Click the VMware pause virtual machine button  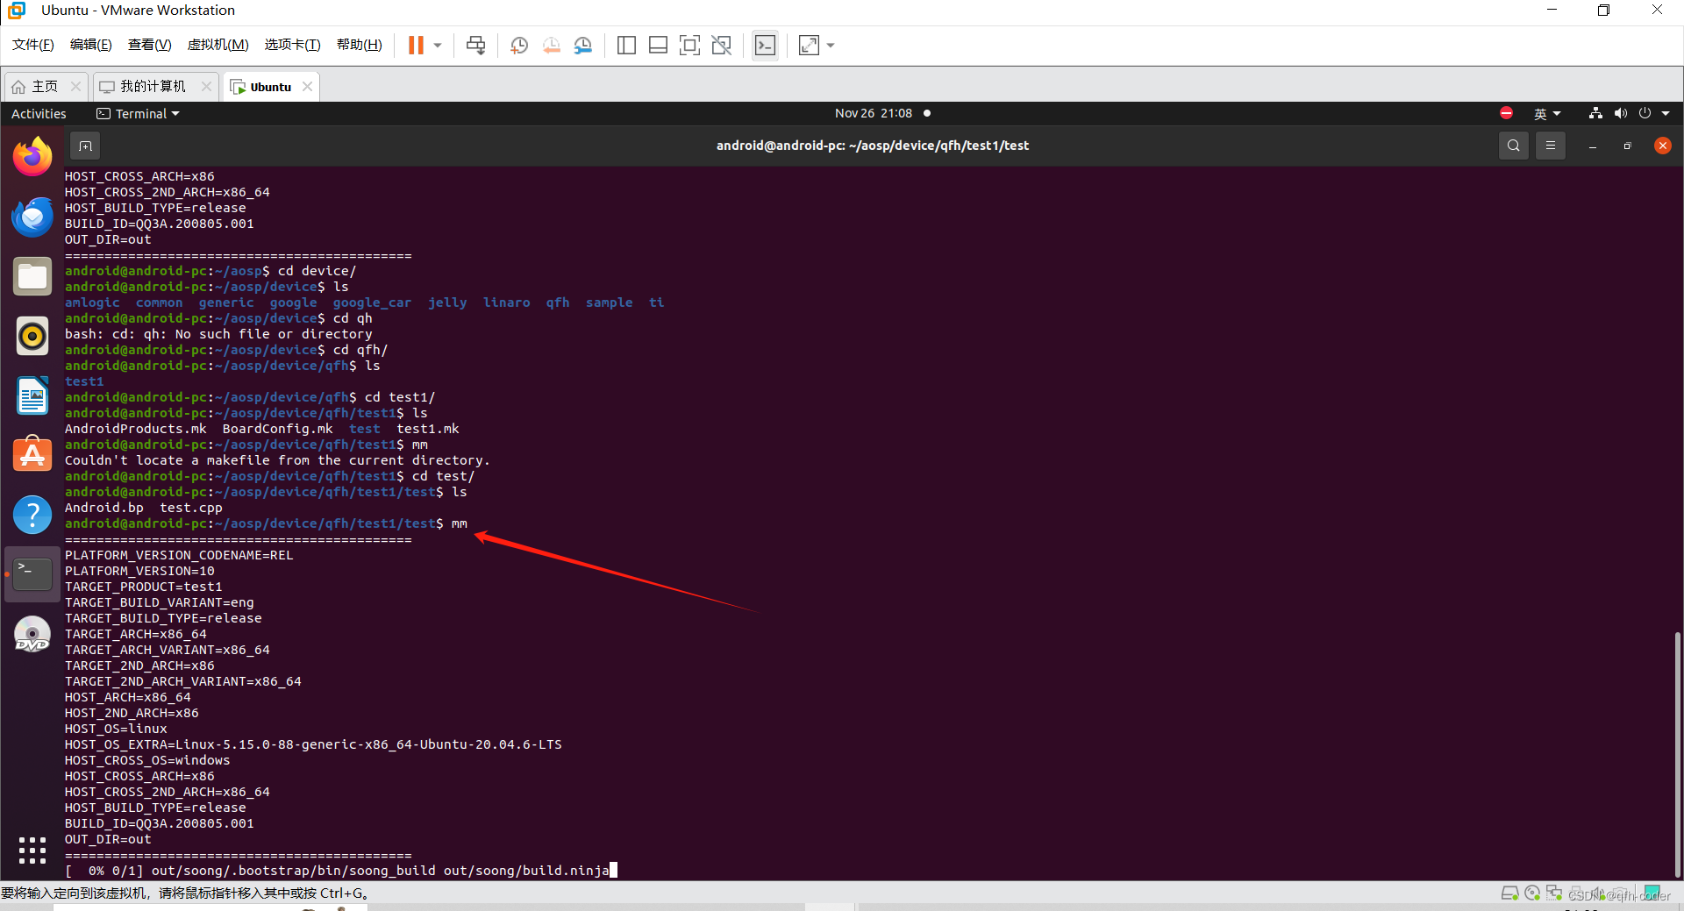(x=416, y=45)
